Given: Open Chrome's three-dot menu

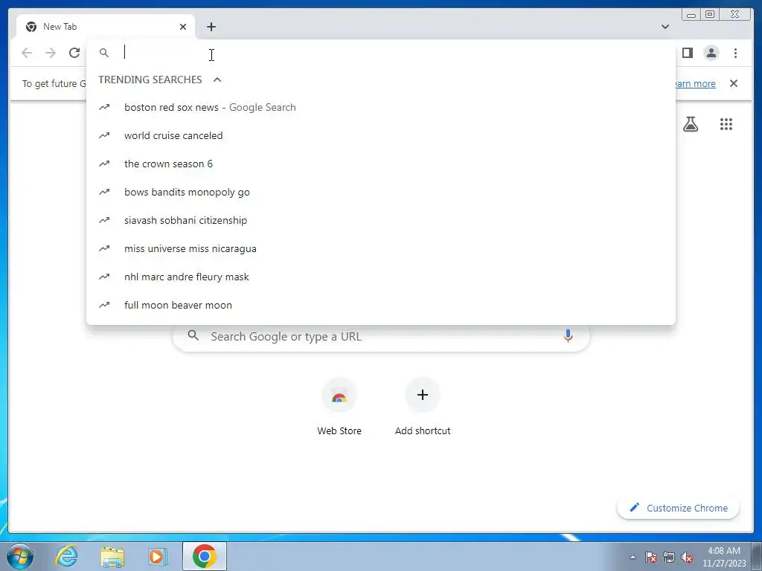Looking at the screenshot, I should (x=735, y=53).
